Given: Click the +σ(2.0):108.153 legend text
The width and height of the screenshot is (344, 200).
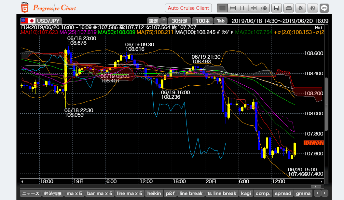Looking at the screenshot, I should 293,32.
